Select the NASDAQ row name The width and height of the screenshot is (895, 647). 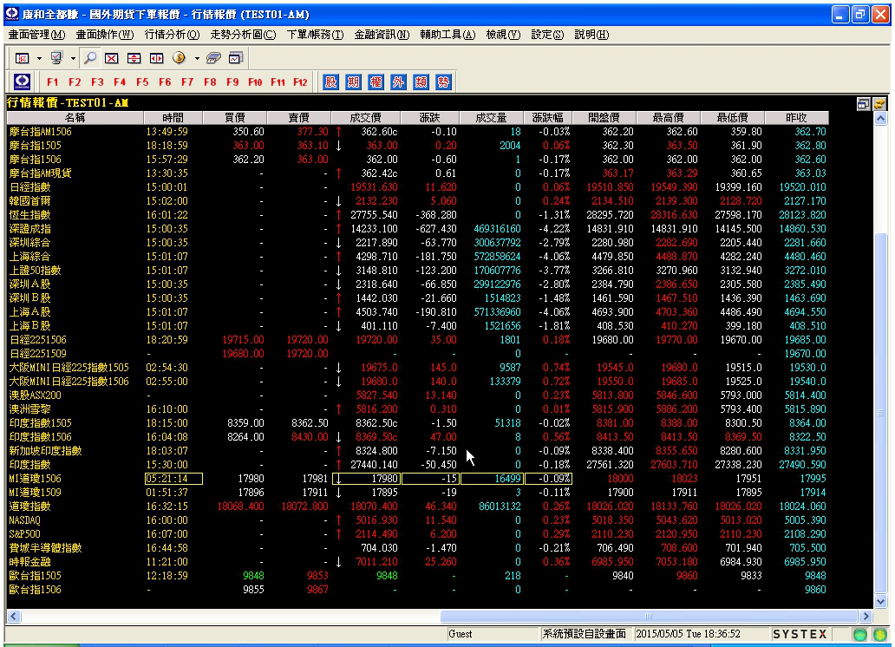click(25, 520)
